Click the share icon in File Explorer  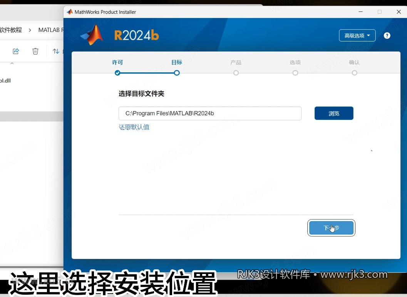(16, 51)
